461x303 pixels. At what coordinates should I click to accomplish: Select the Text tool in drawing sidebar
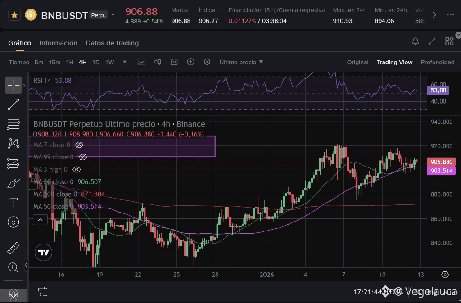coord(14,203)
